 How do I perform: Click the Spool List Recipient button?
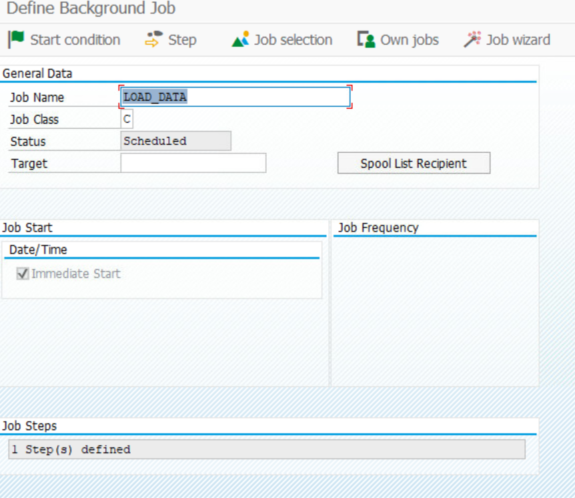click(414, 163)
